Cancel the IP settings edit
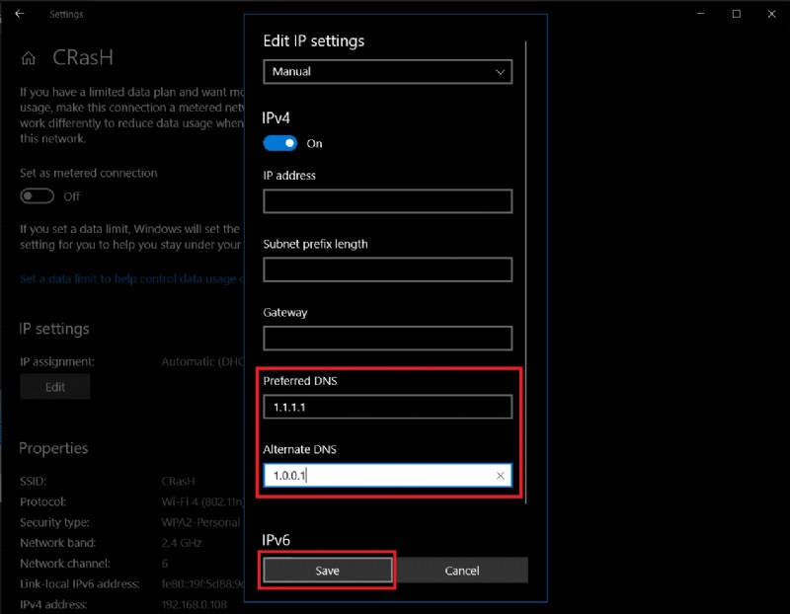The image size is (790, 614). pyautogui.click(x=461, y=570)
